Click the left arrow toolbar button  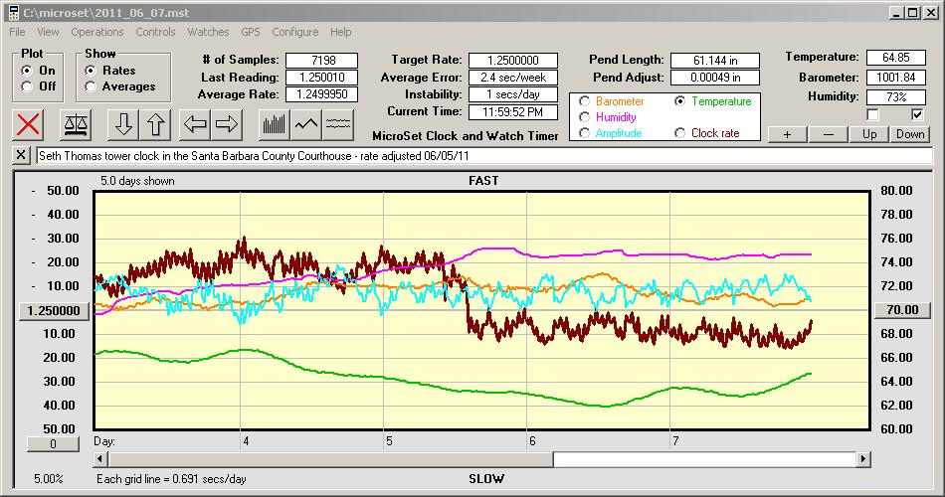(x=195, y=124)
